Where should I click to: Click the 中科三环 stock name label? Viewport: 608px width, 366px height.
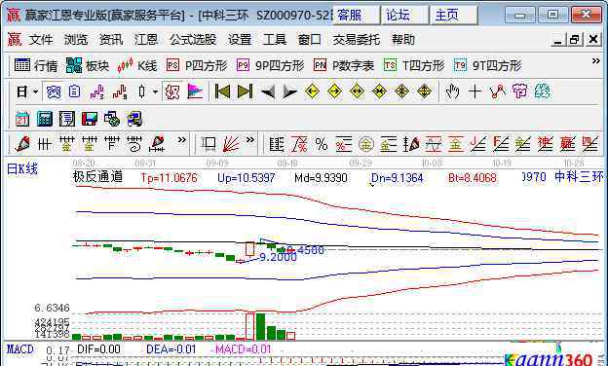pyautogui.click(x=578, y=177)
